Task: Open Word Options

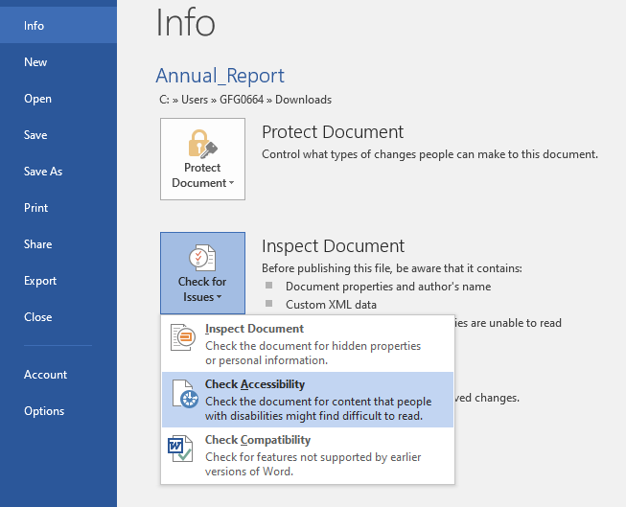Action: tap(58, 410)
